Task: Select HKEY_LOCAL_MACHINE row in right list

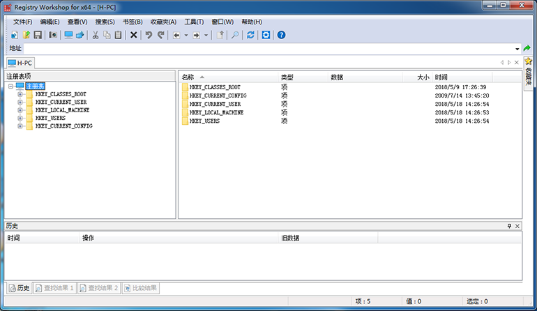Action: click(350, 112)
